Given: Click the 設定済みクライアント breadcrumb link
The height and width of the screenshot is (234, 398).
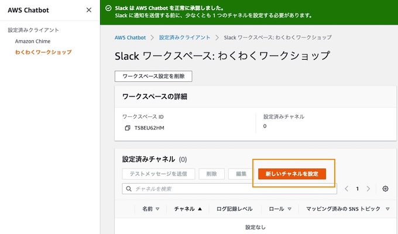Looking at the screenshot, I should point(184,37).
